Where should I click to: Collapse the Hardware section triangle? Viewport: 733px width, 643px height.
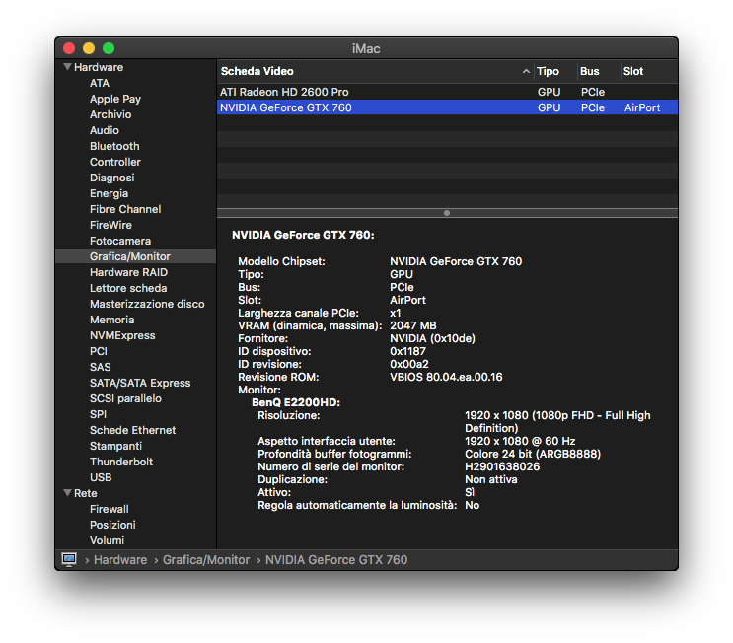click(x=67, y=67)
